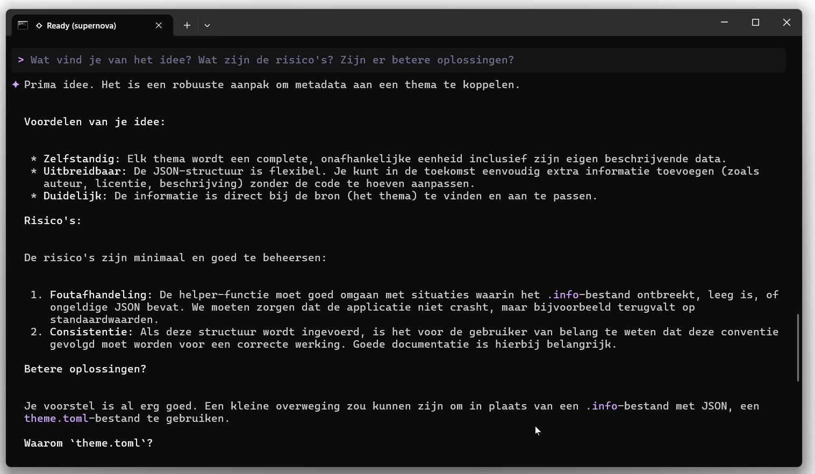
Task: Close the Ready (supernova) tab
Action: click(x=159, y=25)
